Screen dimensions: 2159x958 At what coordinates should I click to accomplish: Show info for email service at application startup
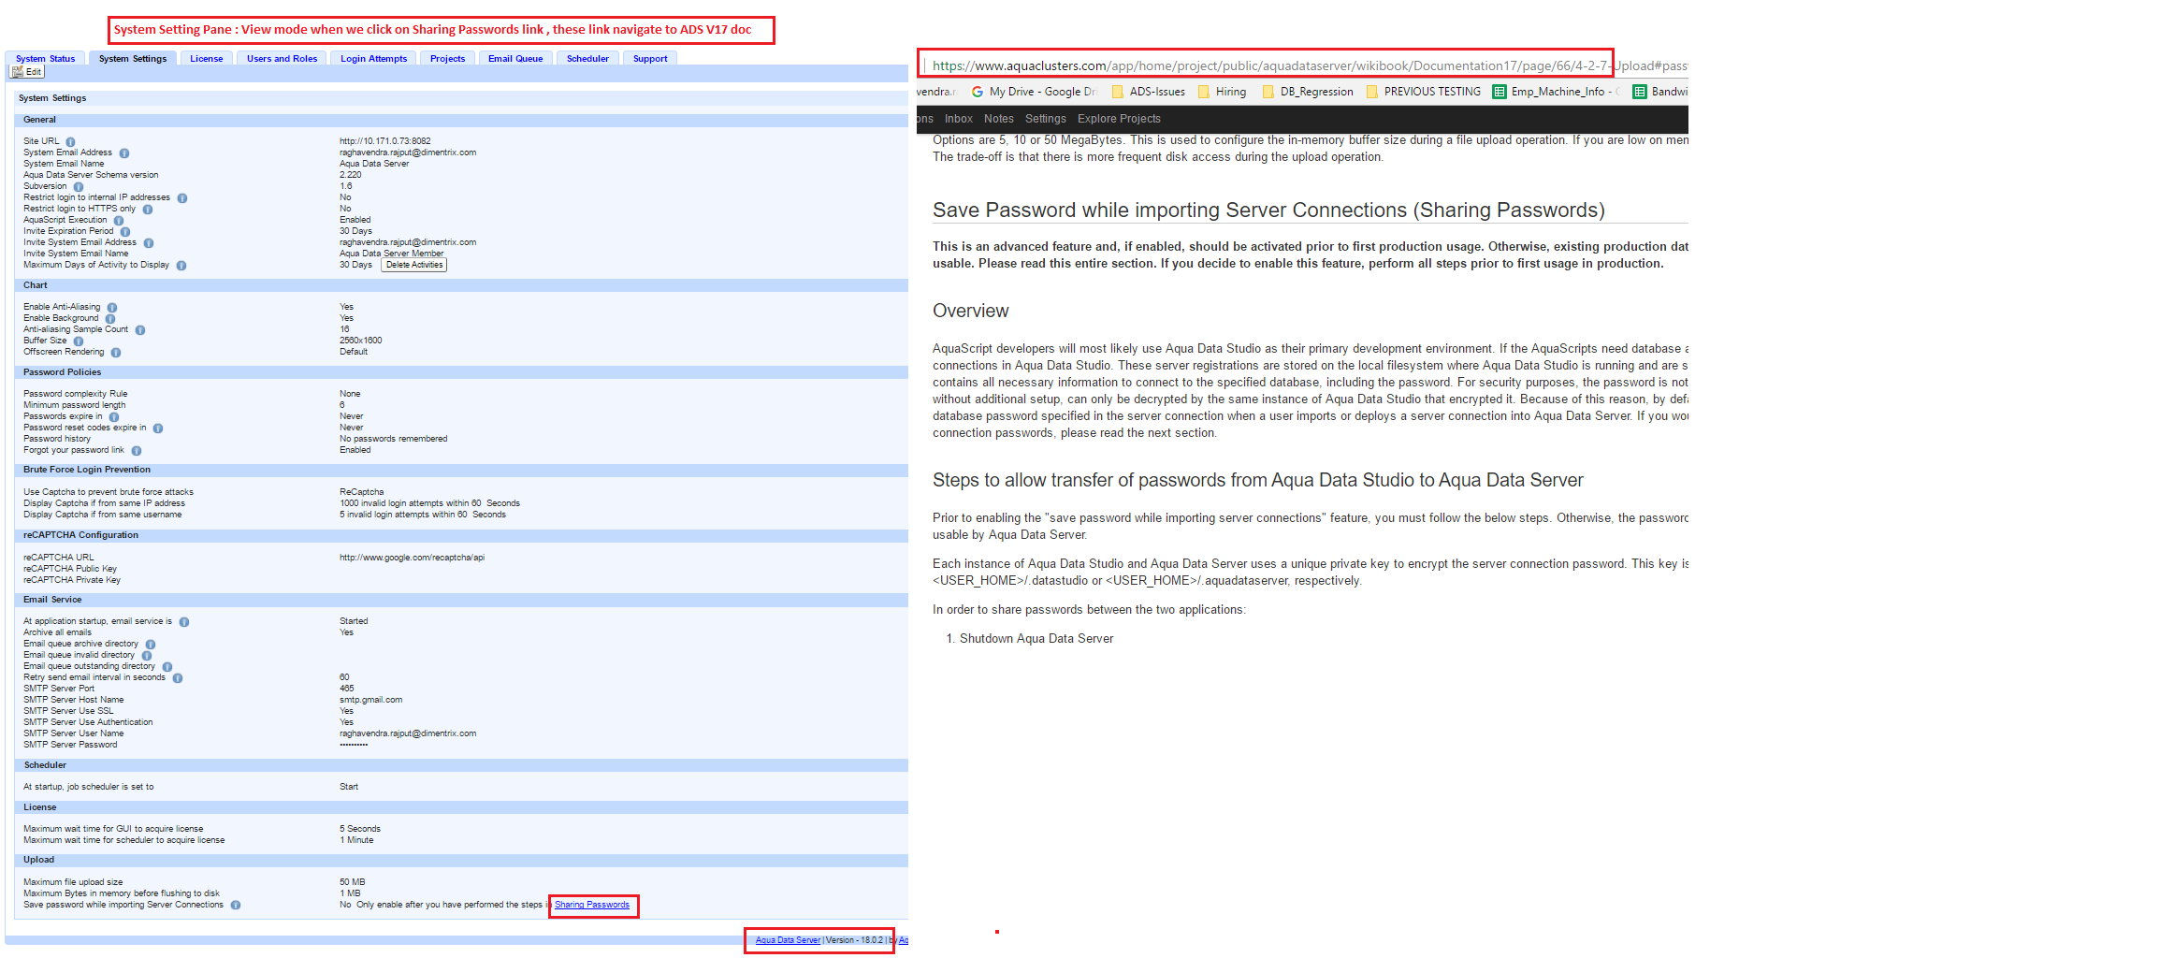click(184, 622)
